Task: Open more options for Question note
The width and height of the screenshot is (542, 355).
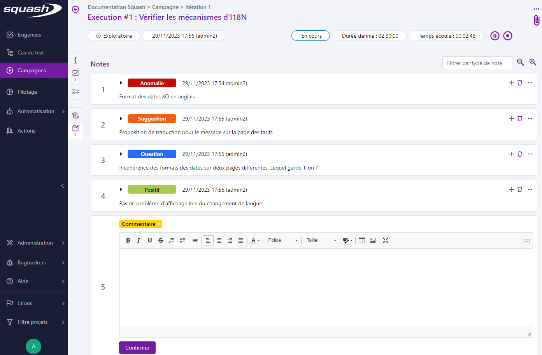Action: (530, 154)
